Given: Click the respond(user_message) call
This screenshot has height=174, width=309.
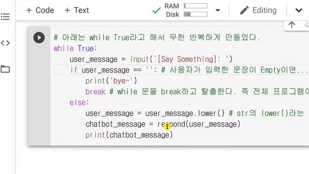Looking at the screenshot, I should [199, 124].
